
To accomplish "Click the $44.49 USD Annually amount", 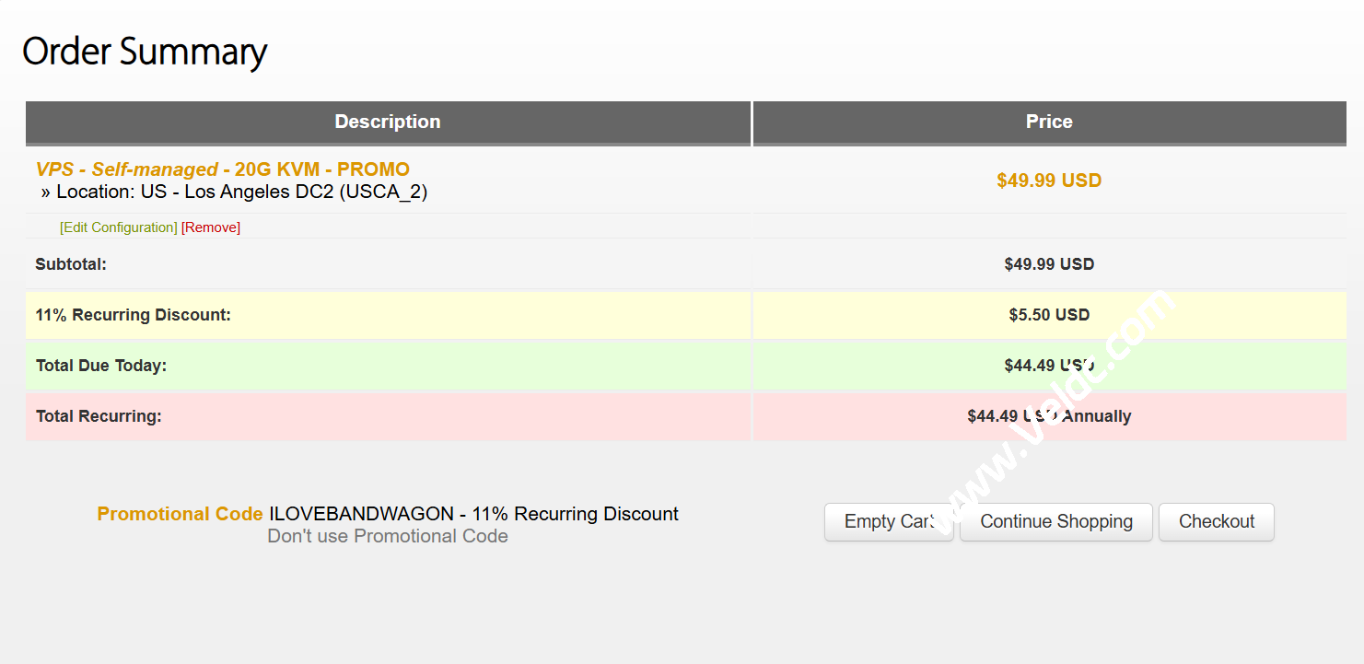I will [x=1049, y=416].
